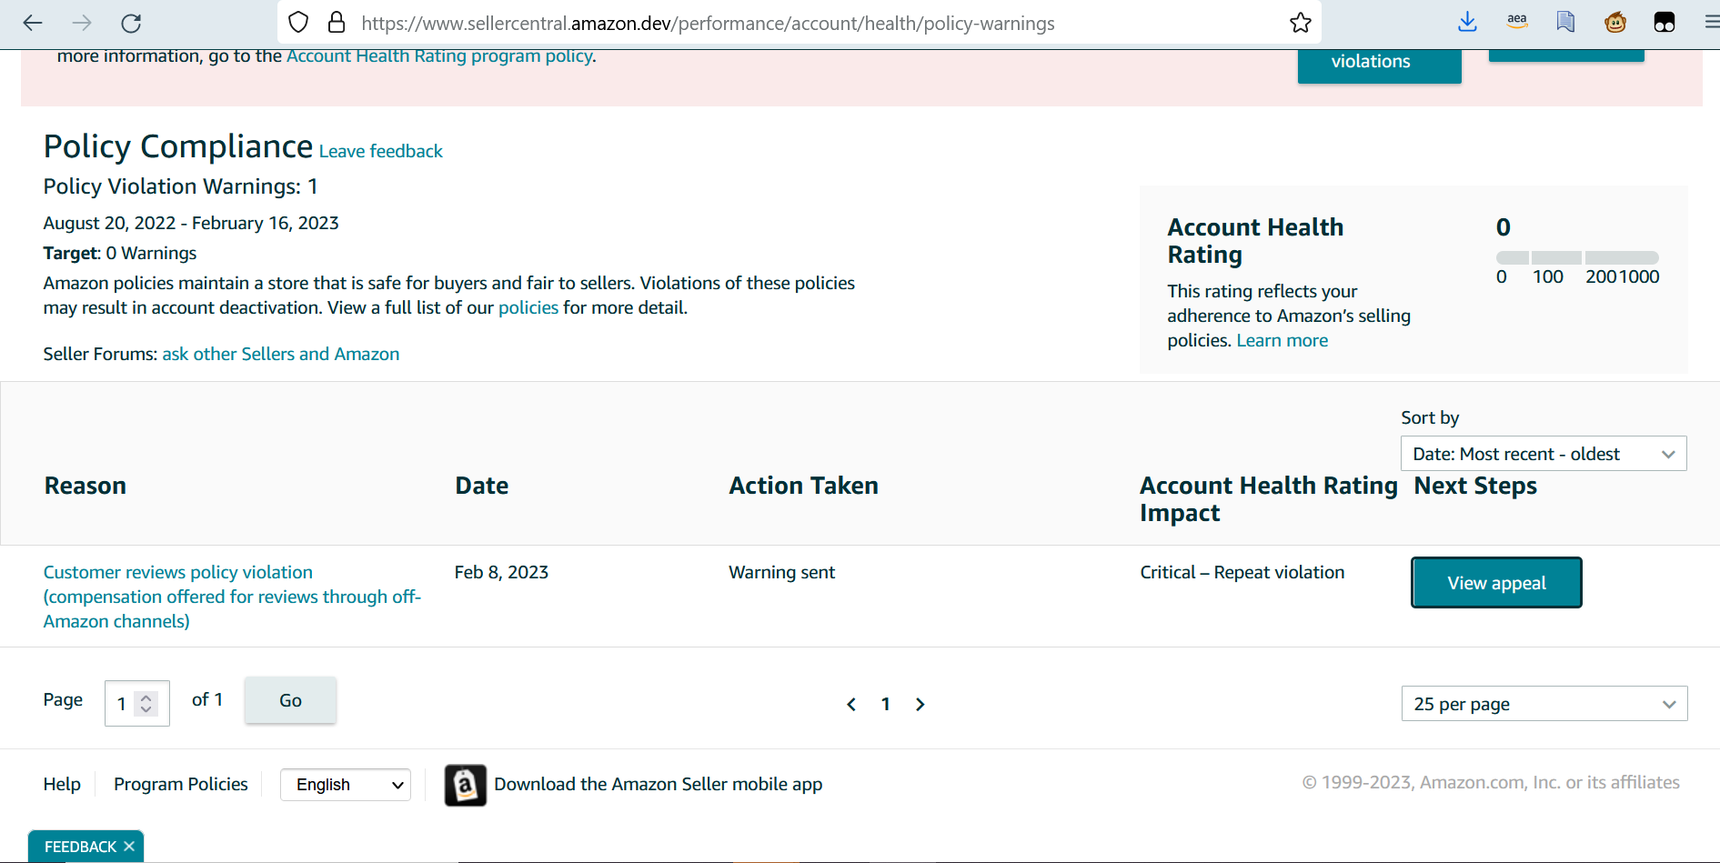Click the page number stepper arrows
Screen dimensions: 1720x863
pyautogui.click(x=146, y=703)
